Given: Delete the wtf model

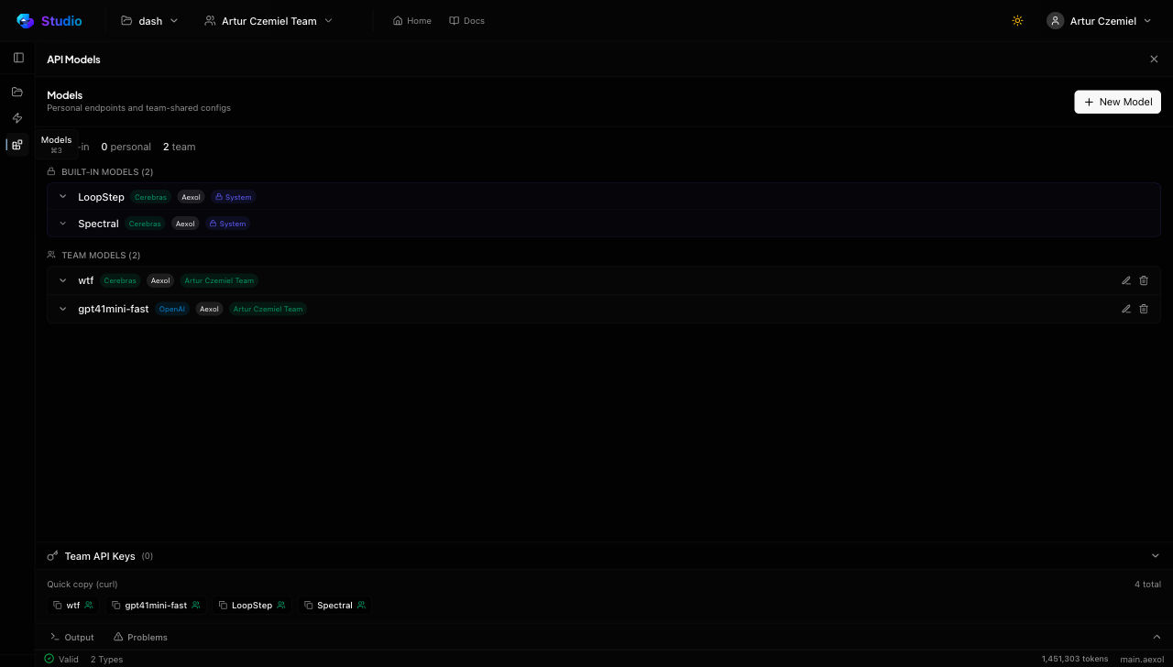Looking at the screenshot, I should click(x=1144, y=280).
